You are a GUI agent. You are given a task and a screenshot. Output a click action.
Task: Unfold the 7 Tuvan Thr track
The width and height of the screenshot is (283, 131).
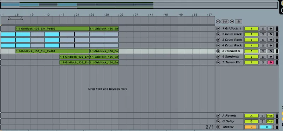pyautogui.click(x=218, y=62)
